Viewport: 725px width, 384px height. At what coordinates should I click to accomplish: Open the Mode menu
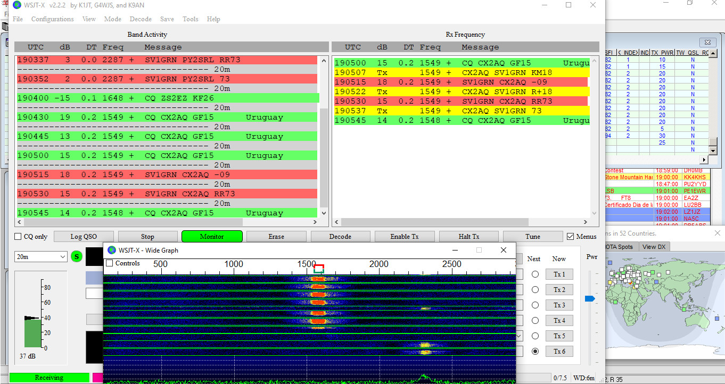tap(112, 19)
